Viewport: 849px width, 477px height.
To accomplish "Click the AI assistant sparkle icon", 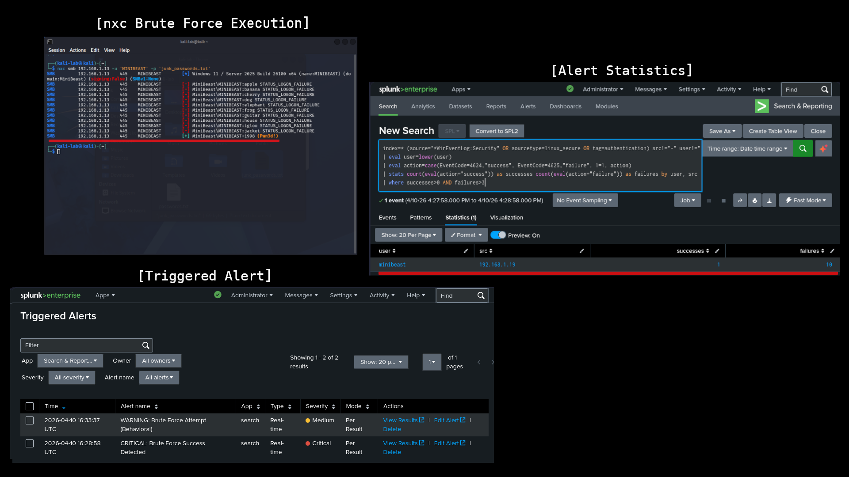I will (x=823, y=149).
